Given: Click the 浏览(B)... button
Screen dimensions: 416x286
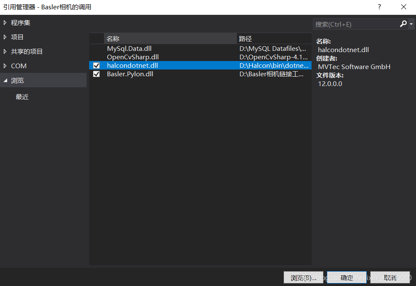Looking at the screenshot, I should click(x=303, y=277).
